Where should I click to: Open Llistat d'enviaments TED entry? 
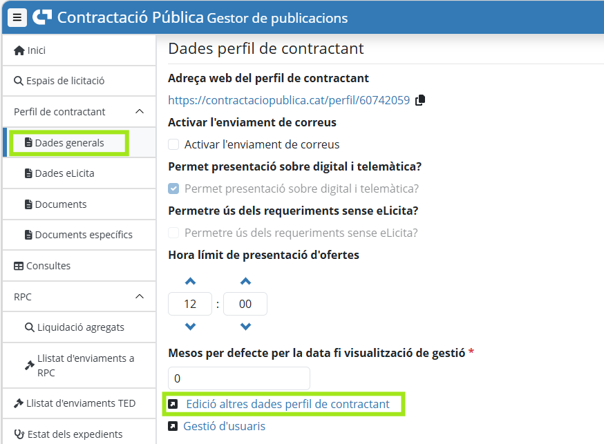pos(79,403)
